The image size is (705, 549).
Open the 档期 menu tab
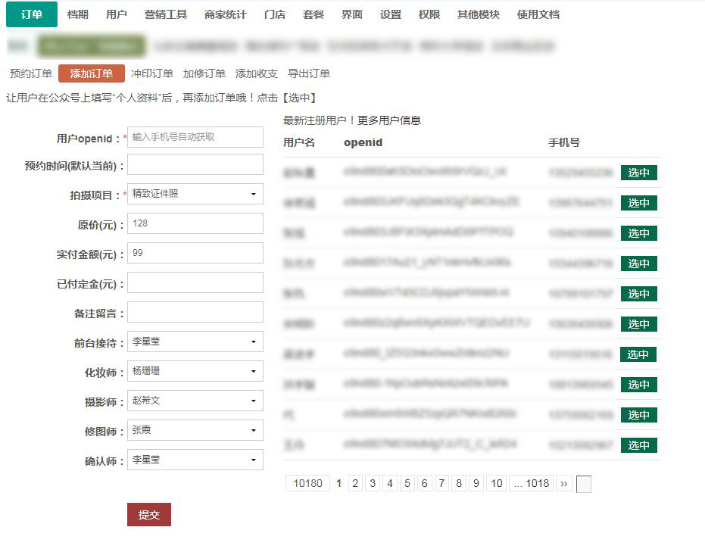(x=77, y=14)
